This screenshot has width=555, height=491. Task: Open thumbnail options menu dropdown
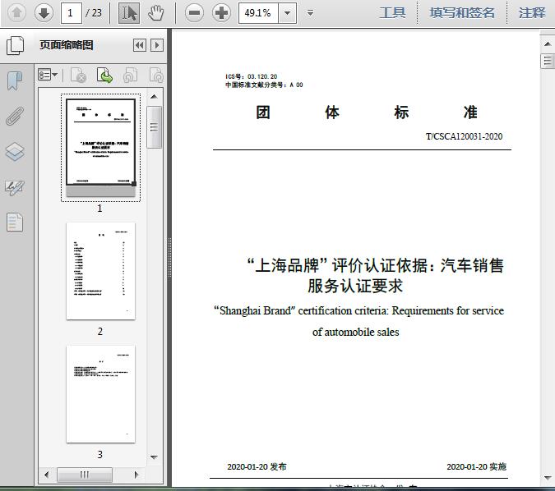48,75
